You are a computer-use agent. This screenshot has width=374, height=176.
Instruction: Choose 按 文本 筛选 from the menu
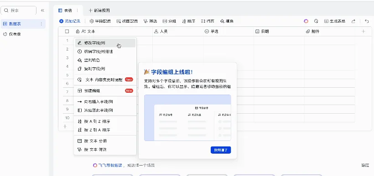(105, 150)
